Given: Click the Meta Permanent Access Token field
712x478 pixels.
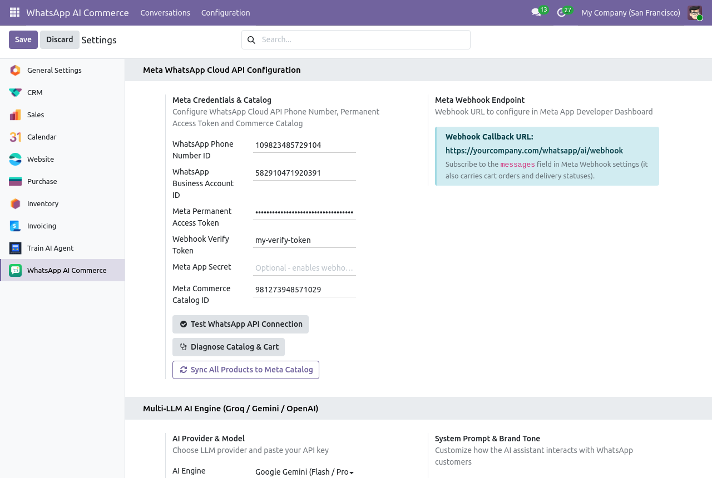Looking at the screenshot, I should [304, 212].
